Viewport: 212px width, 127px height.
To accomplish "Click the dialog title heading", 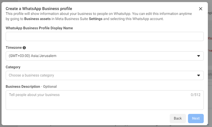I will [39, 9].
